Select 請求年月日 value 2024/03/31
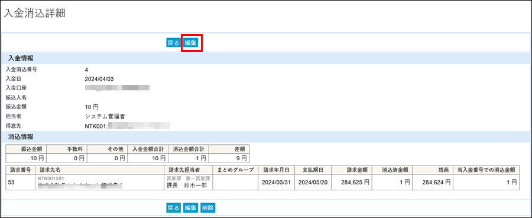 coord(276,183)
